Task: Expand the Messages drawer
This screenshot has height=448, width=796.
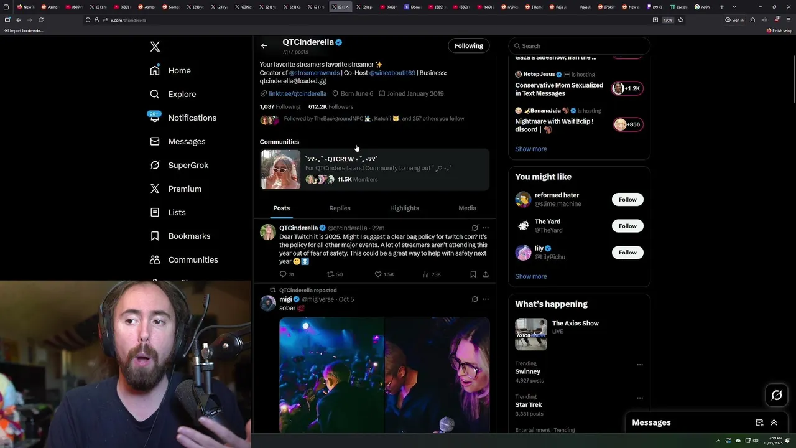Action: pyautogui.click(x=774, y=422)
